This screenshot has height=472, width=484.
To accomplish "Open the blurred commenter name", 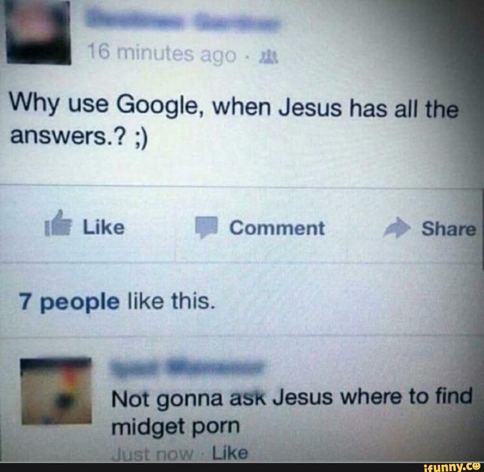I will [x=187, y=368].
